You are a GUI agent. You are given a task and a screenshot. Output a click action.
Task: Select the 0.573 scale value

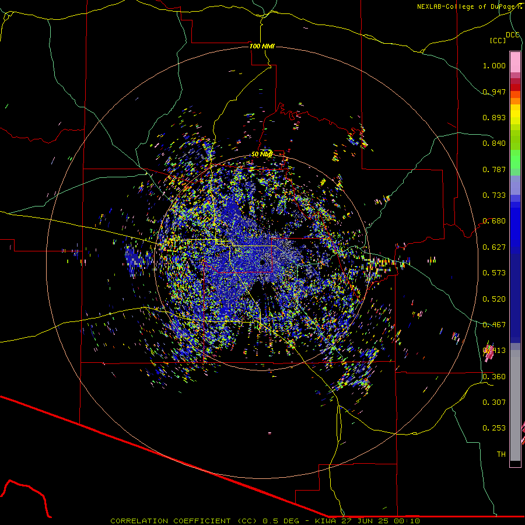(494, 273)
